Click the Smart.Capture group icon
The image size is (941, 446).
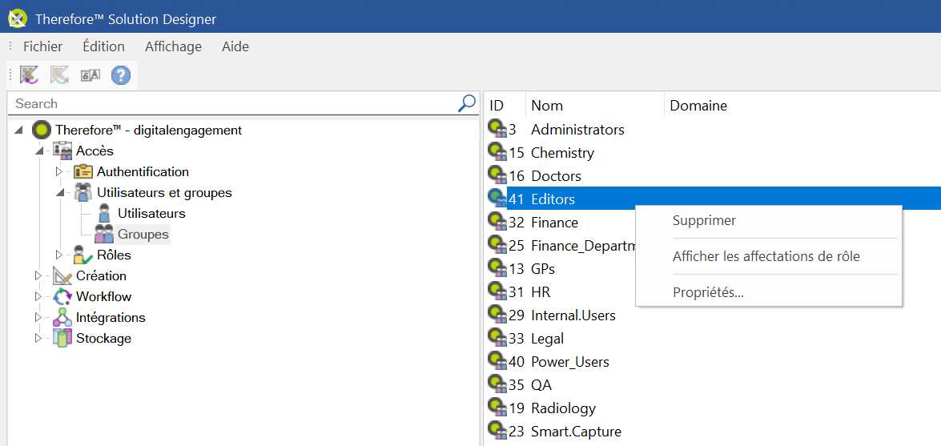pos(497,431)
